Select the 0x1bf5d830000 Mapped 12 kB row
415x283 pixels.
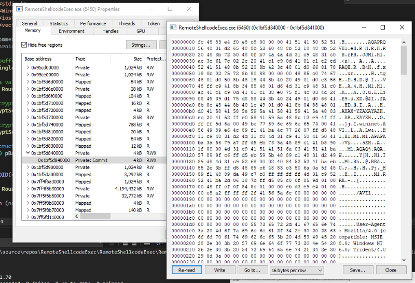[x=94, y=146]
